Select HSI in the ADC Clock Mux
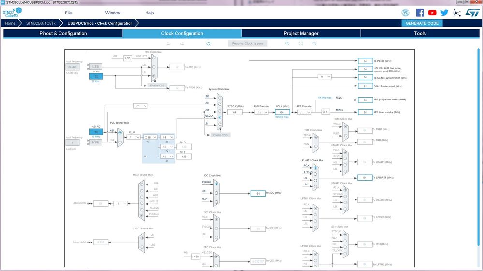The width and height of the screenshot is (483, 271). pyautogui.click(x=216, y=193)
